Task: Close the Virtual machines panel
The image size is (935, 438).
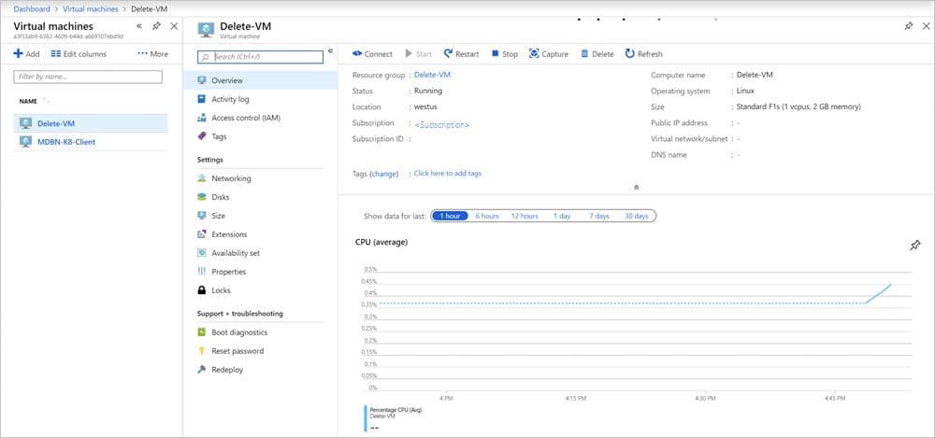Action: [174, 26]
